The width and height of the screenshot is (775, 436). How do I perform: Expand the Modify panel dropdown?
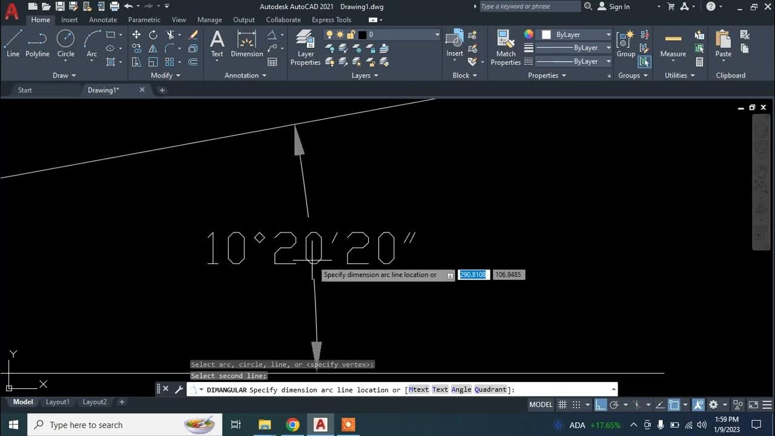[x=166, y=76]
